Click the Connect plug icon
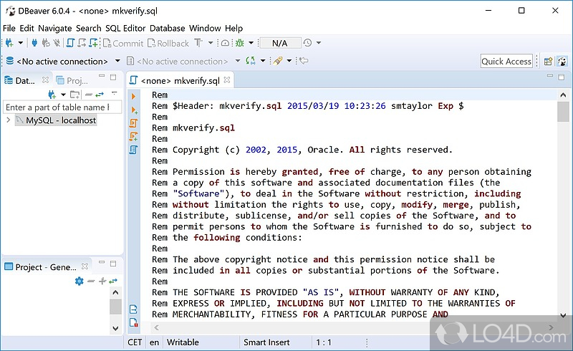Screen dimensions: 573x351 [x=34, y=43]
